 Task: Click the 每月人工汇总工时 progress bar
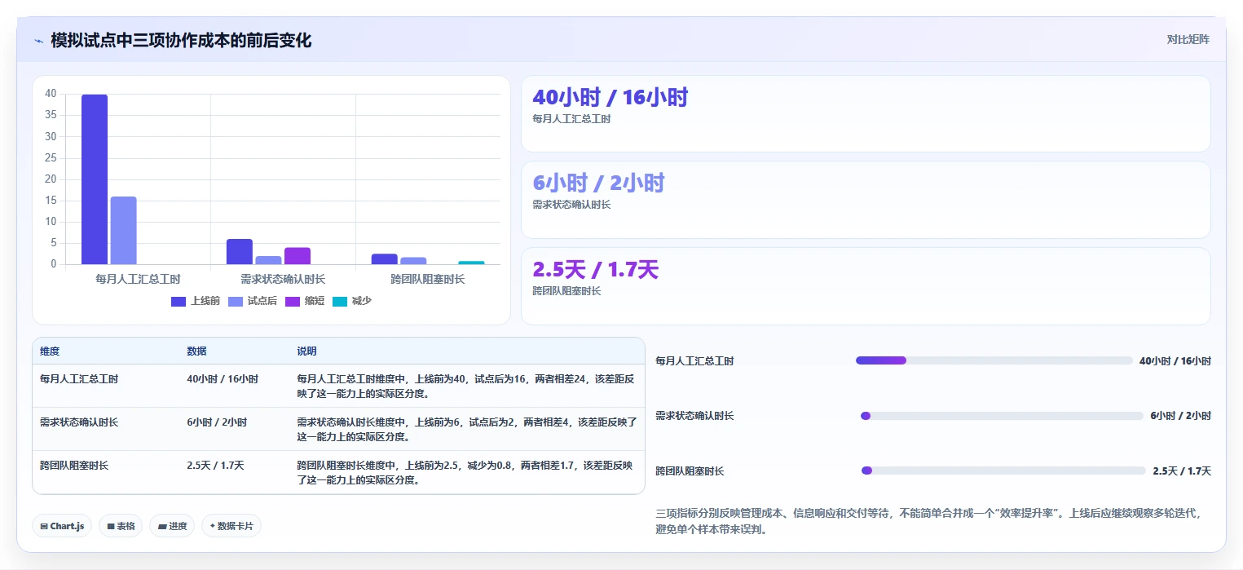pos(994,360)
